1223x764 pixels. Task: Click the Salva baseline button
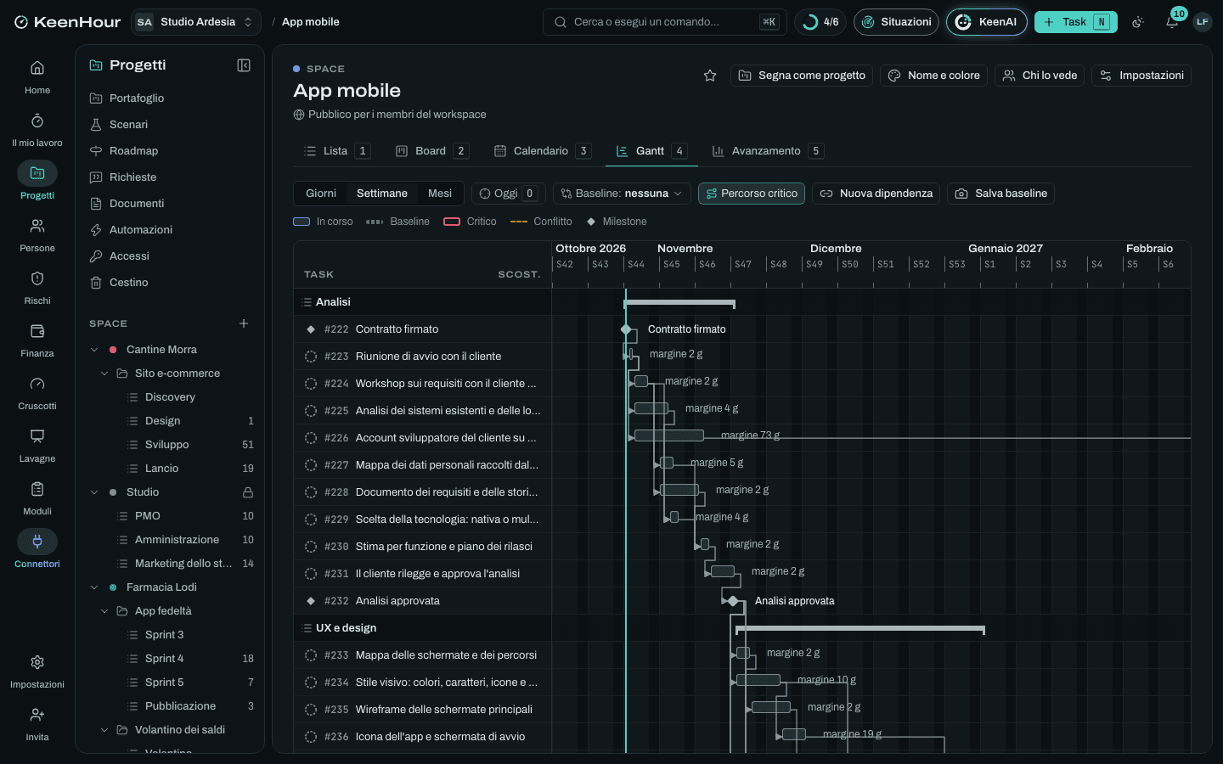click(1001, 194)
